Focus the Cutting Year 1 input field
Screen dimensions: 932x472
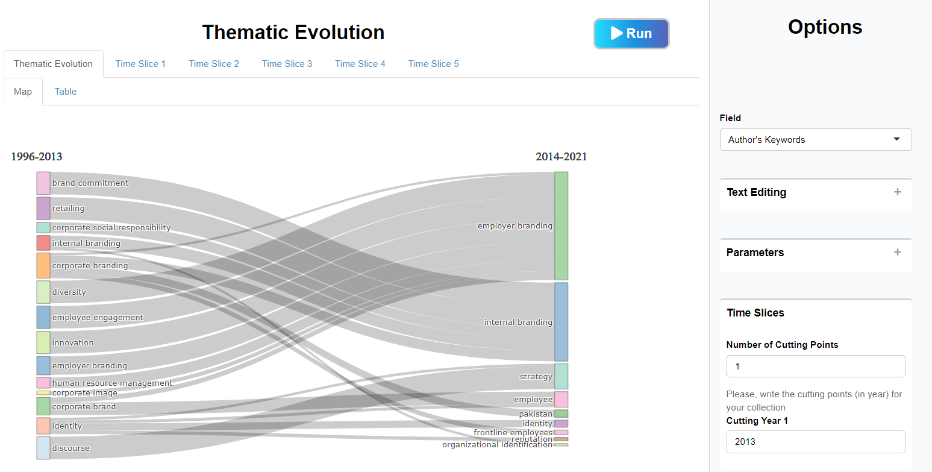(816, 442)
